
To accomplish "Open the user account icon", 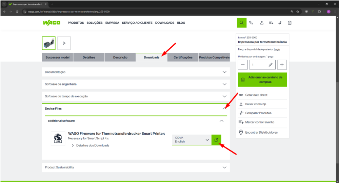I will (262, 23).
